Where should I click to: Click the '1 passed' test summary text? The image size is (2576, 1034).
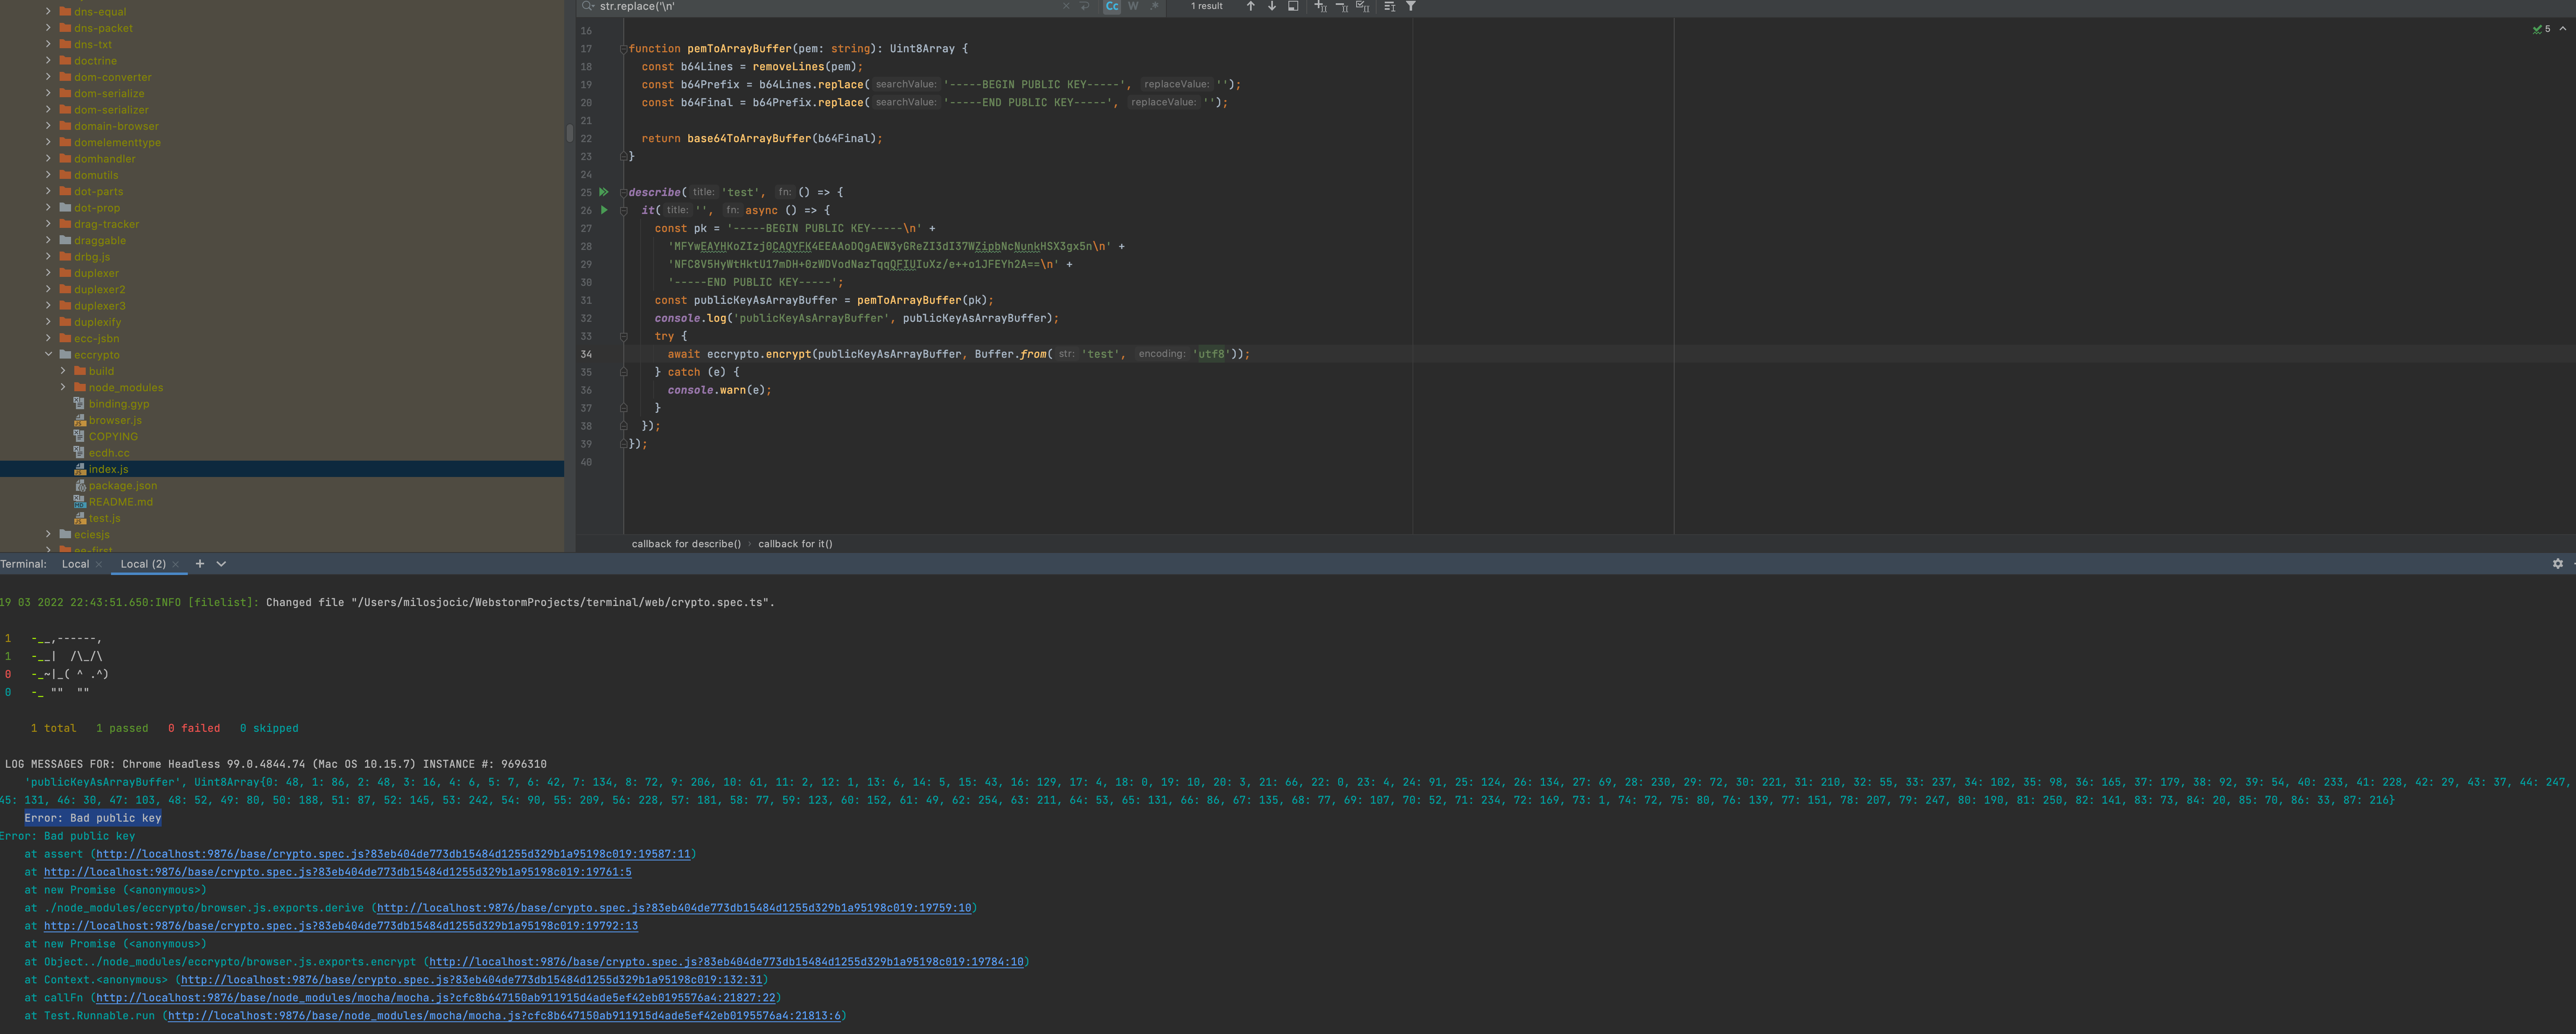[122, 728]
